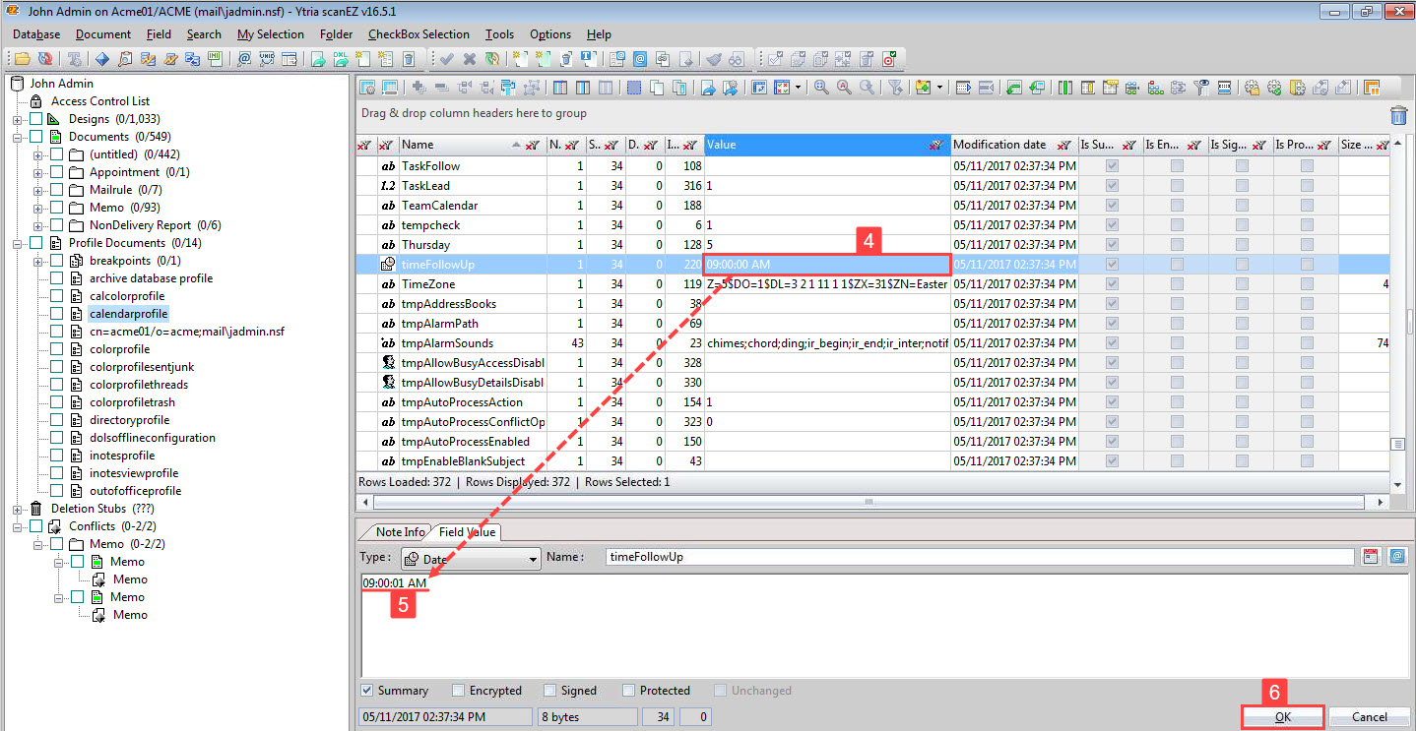Click the grid's horizontal scrollbar thumb
The width and height of the screenshot is (1416, 731).
coord(869,503)
